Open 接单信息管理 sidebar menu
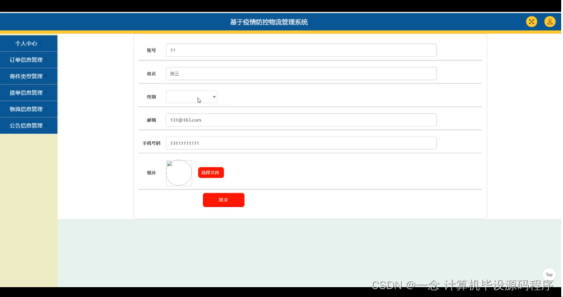 29,93
